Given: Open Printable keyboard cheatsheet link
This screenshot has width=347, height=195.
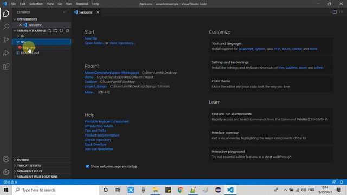Looking at the screenshot, I should [107, 121].
